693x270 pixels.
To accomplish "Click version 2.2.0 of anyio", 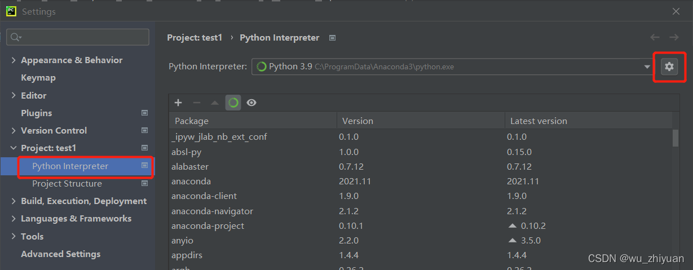I will click(x=348, y=240).
